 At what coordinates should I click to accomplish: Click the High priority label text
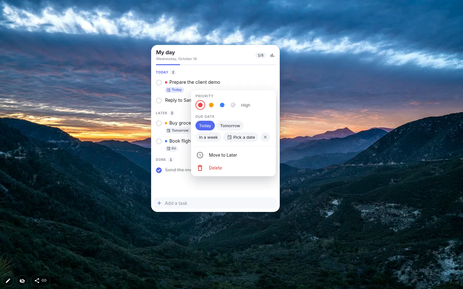click(x=246, y=105)
